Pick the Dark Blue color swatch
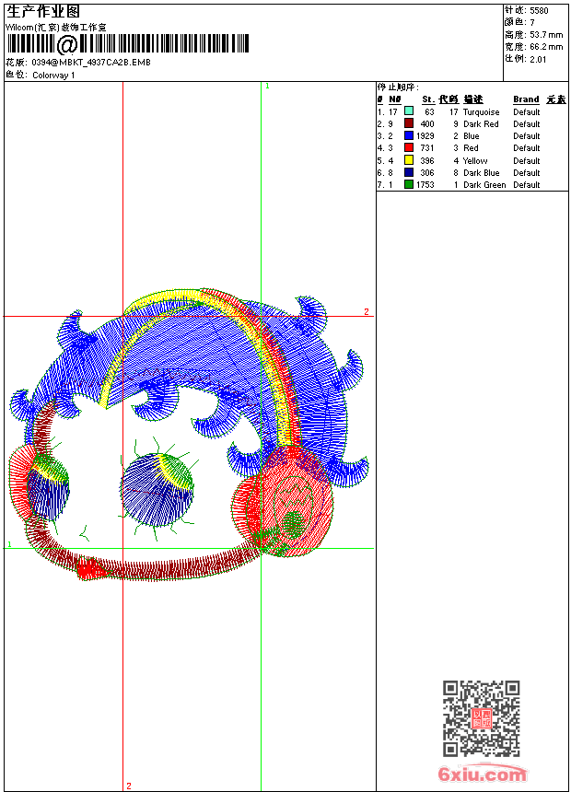This screenshot has width=571, height=792. pos(409,172)
